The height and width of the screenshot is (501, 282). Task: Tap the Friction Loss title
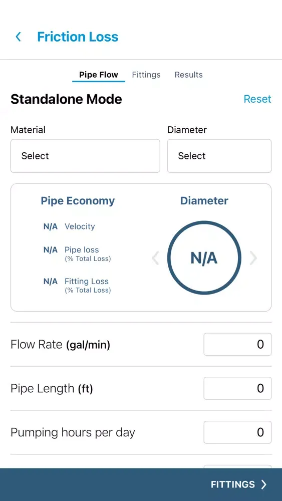78,37
